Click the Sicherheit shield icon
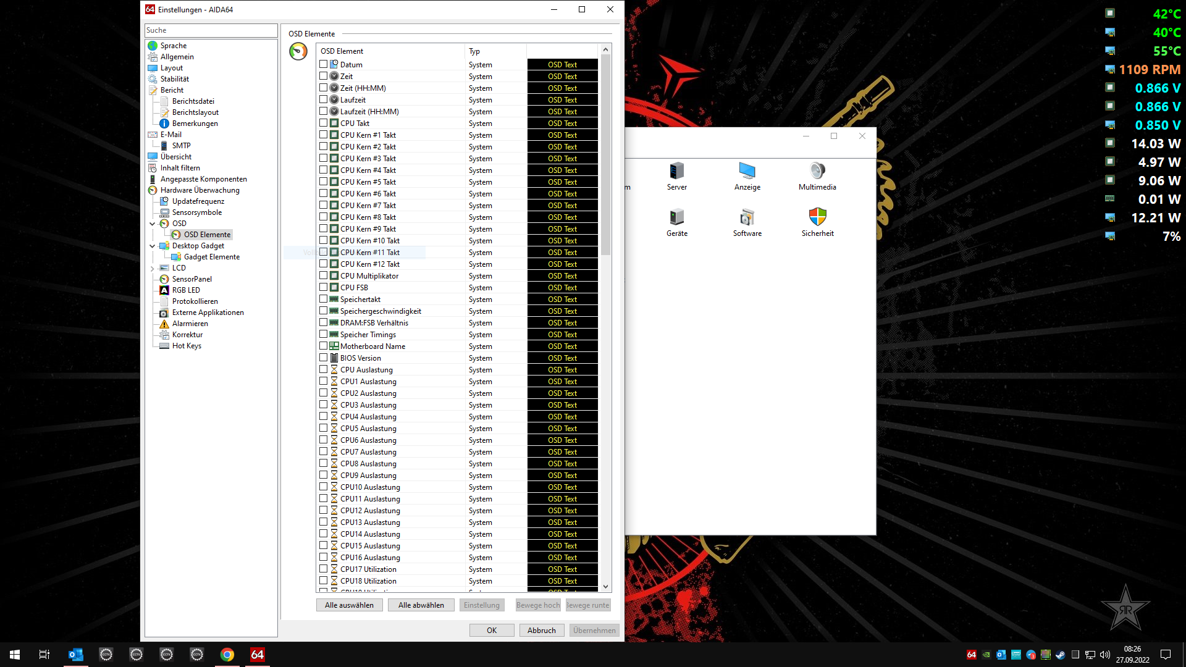Image resolution: width=1186 pixels, height=667 pixels. [818, 217]
